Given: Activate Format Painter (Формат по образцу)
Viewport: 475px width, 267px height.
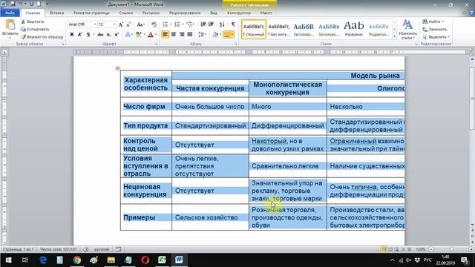Looking at the screenshot, I should coord(42,37).
